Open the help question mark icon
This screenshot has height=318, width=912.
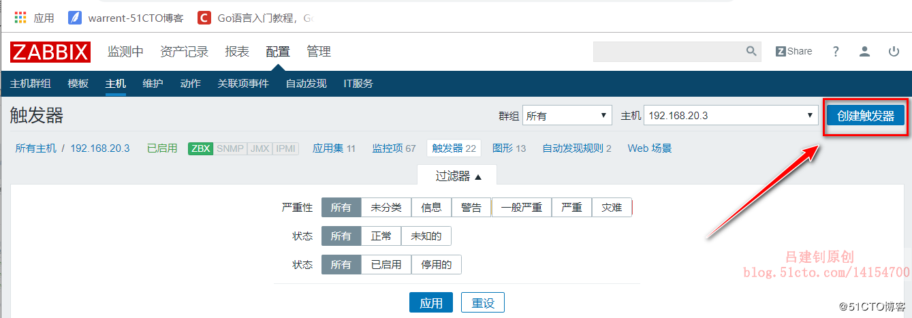pos(836,51)
